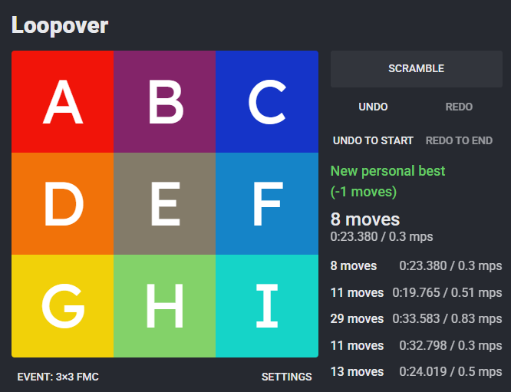Screen dimensions: 511x392
Task: Select the 13 moves history entry
Action: (416, 372)
